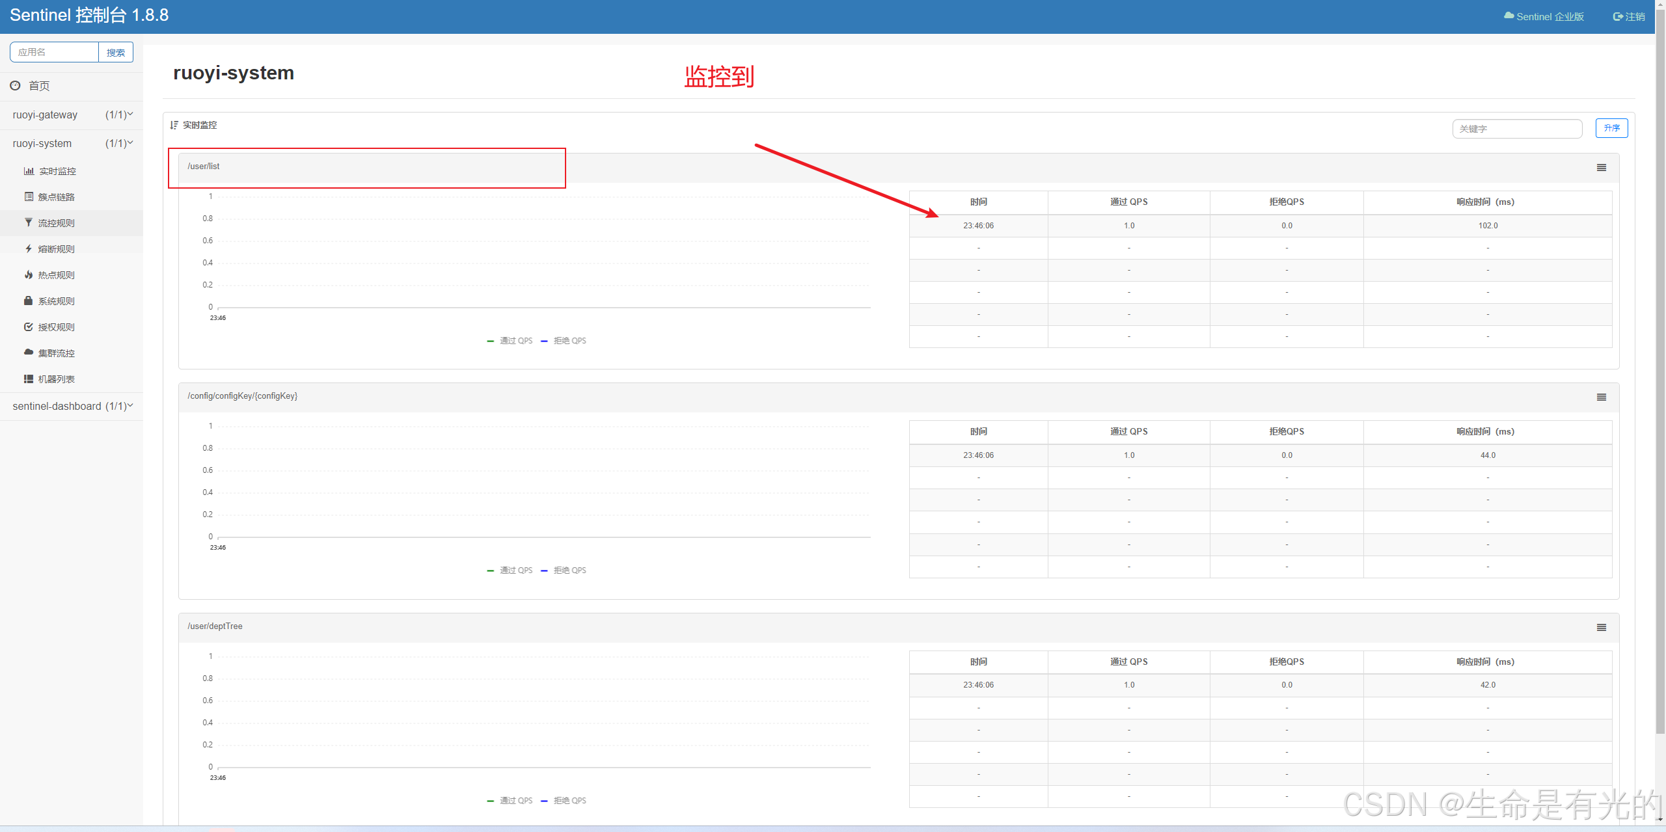Toggle 拒绝 QPS legend in /config/configKey chart

[564, 570]
